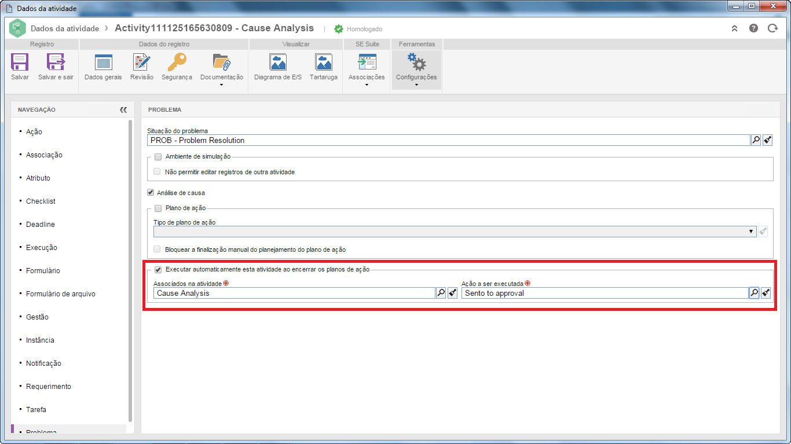791x444 pixels.
Task: Select Execução in navigation
Action: [42, 247]
